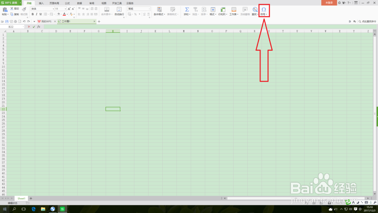Increase font size with the larger A icon
The image size is (378, 213).
pos(69,9)
